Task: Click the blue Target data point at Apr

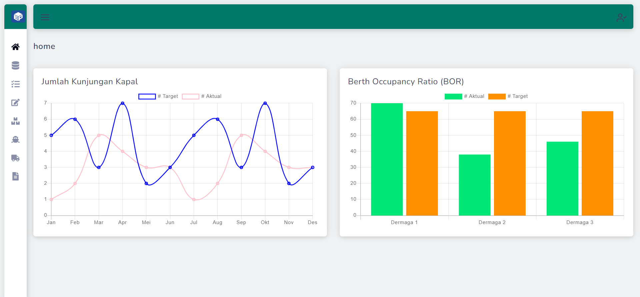Action: pos(123,103)
